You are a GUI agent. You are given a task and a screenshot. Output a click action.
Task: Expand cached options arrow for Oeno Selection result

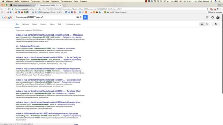coord(61,82)
